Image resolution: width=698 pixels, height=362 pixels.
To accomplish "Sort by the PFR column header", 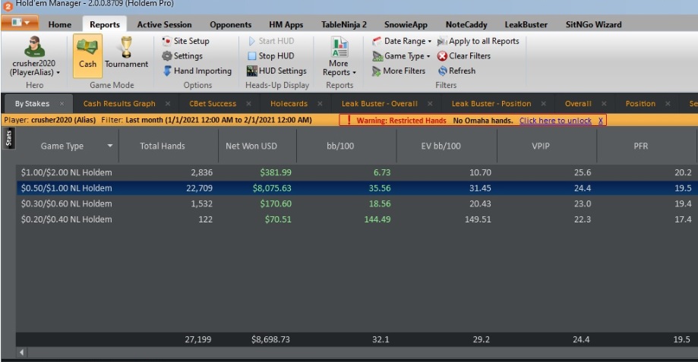I will pyautogui.click(x=641, y=146).
